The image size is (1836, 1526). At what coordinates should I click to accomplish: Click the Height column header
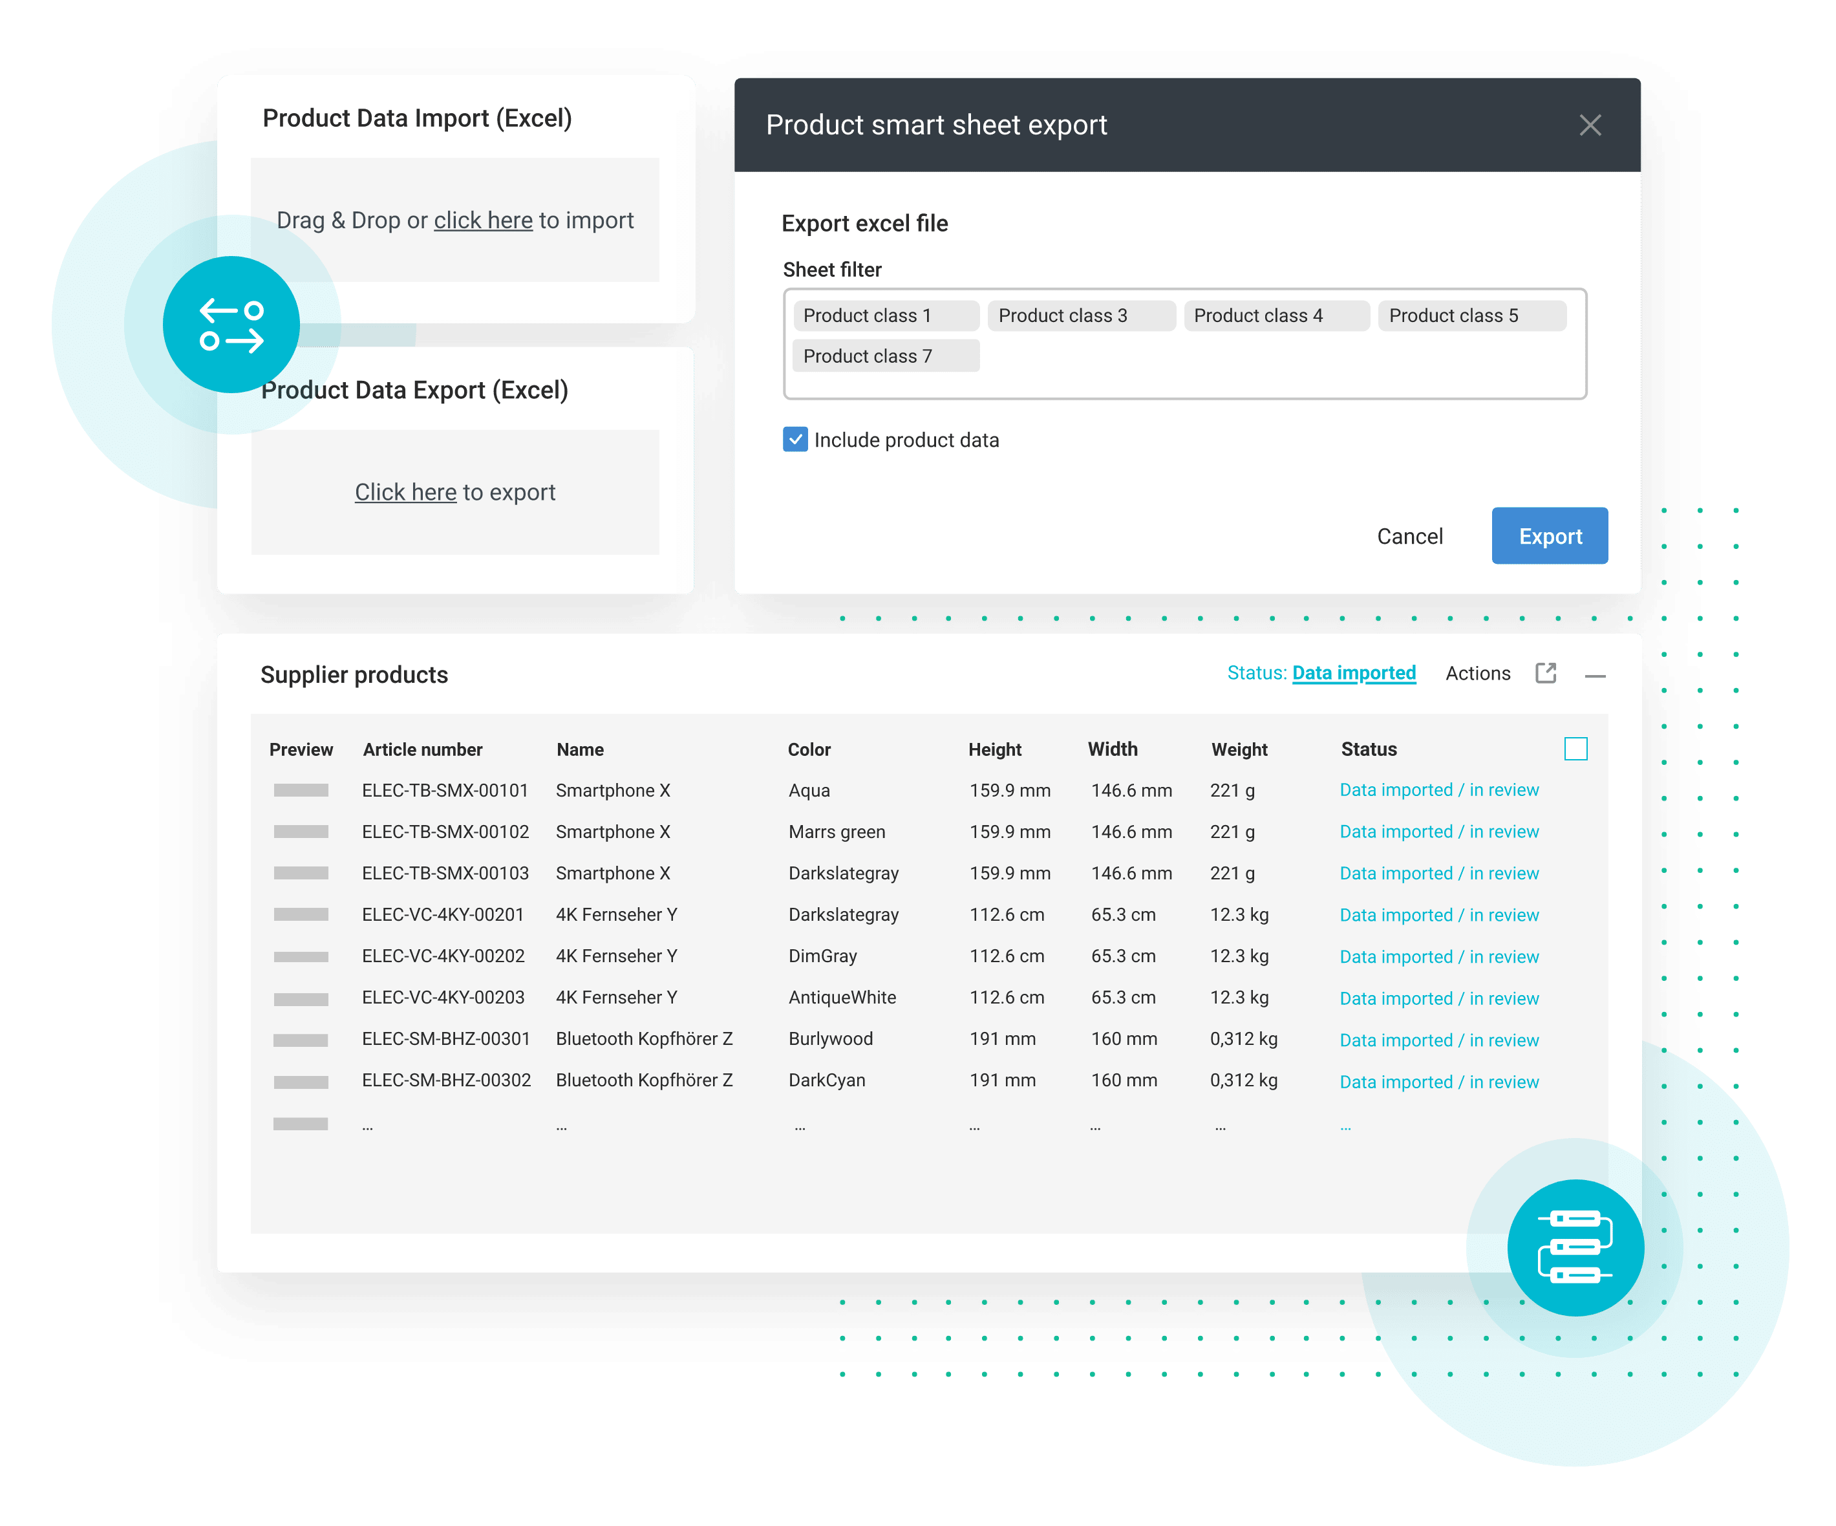994,749
